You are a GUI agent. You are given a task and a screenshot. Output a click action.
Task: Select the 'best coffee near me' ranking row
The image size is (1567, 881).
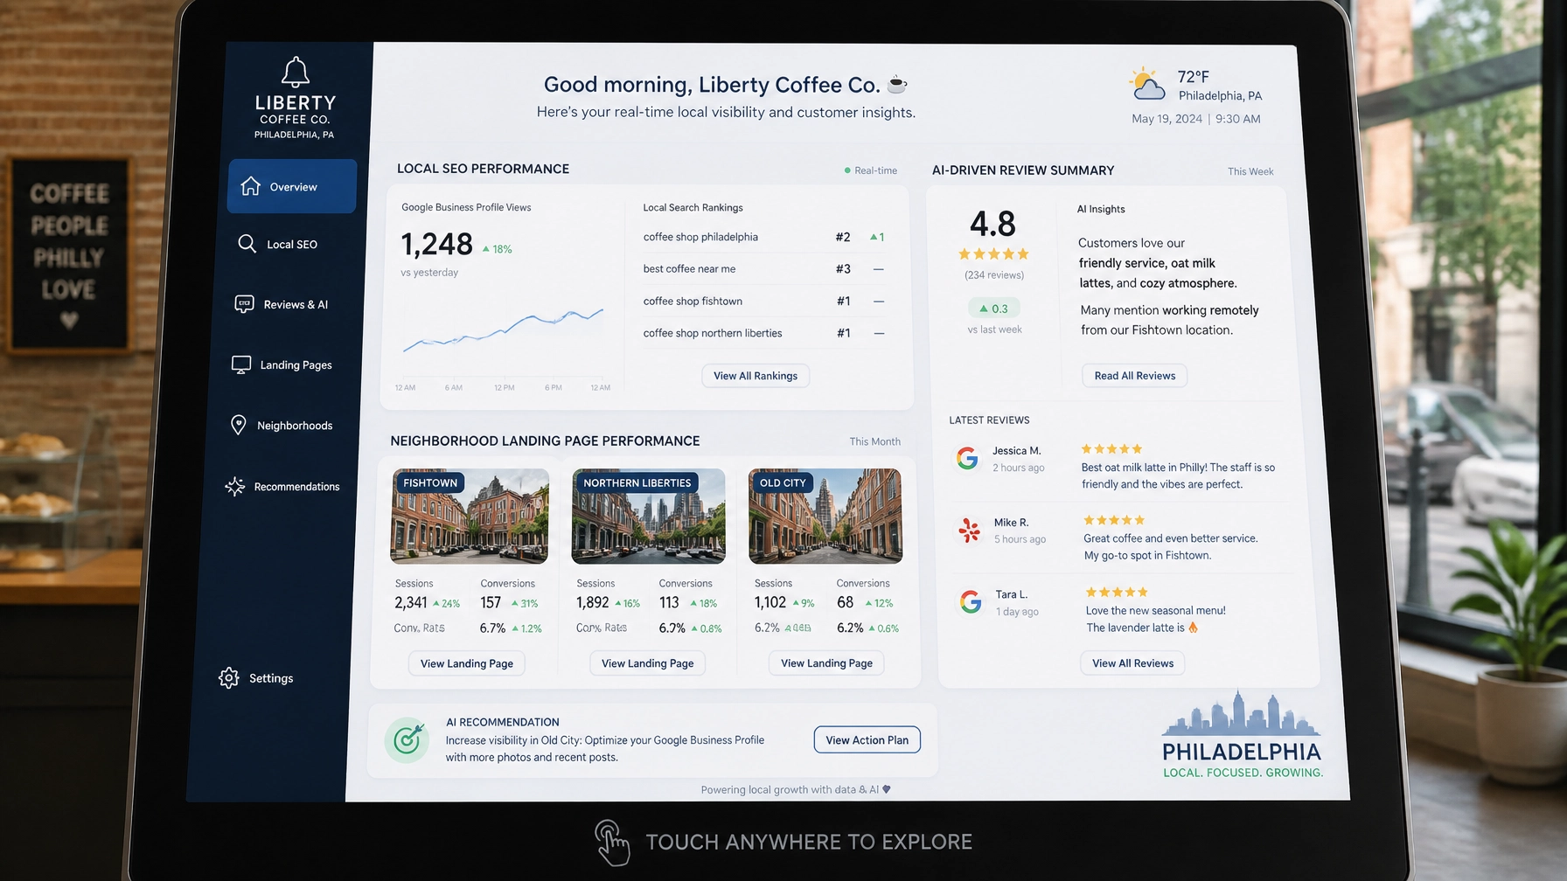(765, 269)
